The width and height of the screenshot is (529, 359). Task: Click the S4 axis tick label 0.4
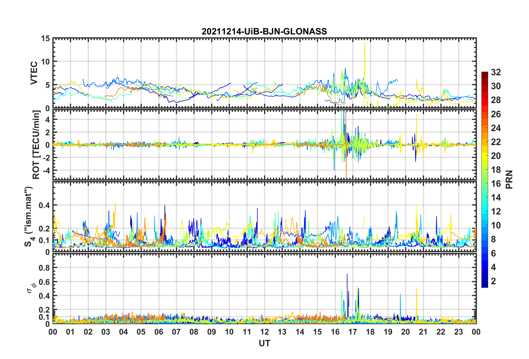click(x=44, y=205)
